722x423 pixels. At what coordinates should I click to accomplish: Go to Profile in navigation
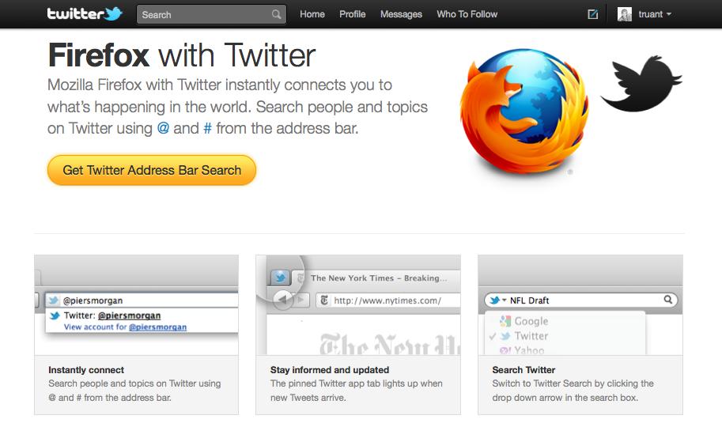coord(352,14)
